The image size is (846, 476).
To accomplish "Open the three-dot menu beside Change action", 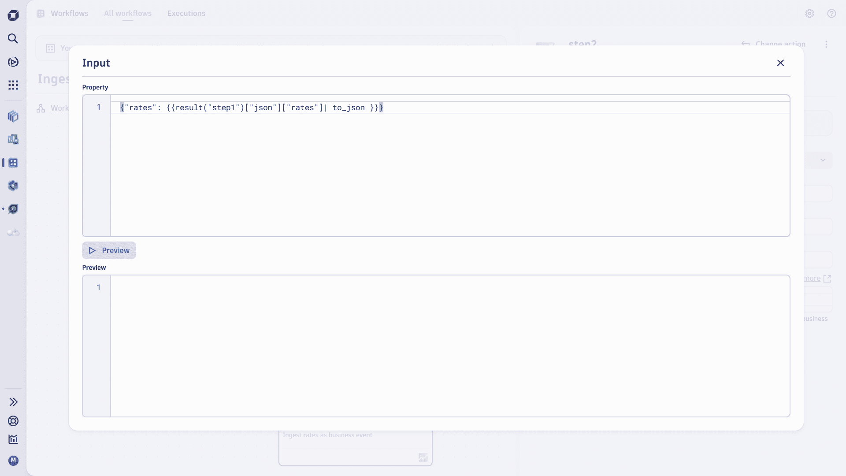I will (x=826, y=44).
